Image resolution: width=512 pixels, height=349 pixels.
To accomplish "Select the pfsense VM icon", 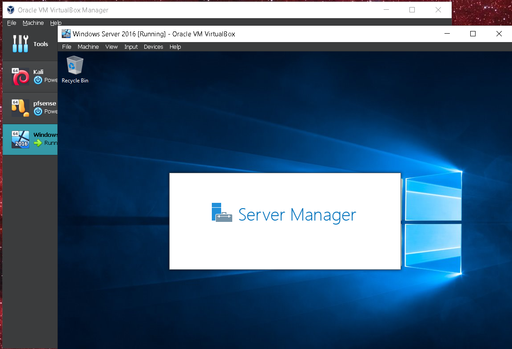I will pos(20,108).
